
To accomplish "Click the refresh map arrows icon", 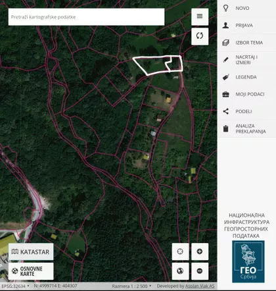I will coord(200,36).
